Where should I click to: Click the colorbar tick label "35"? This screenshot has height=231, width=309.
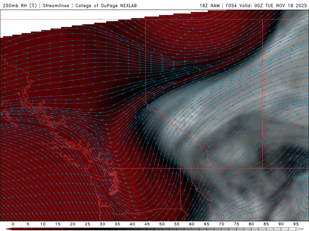click(117, 224)
